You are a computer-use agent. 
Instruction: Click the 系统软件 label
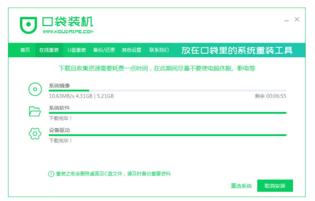(60, 108)
